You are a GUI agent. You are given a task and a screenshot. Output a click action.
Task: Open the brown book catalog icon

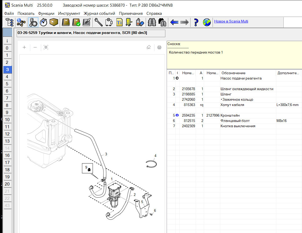click(66, 22)
